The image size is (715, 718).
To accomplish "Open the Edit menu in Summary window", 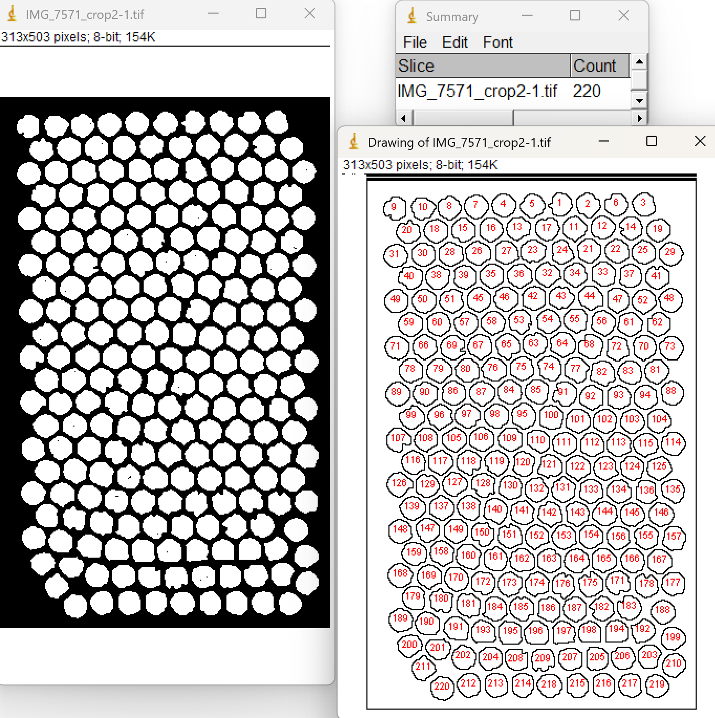I will [x=454, y=42].
